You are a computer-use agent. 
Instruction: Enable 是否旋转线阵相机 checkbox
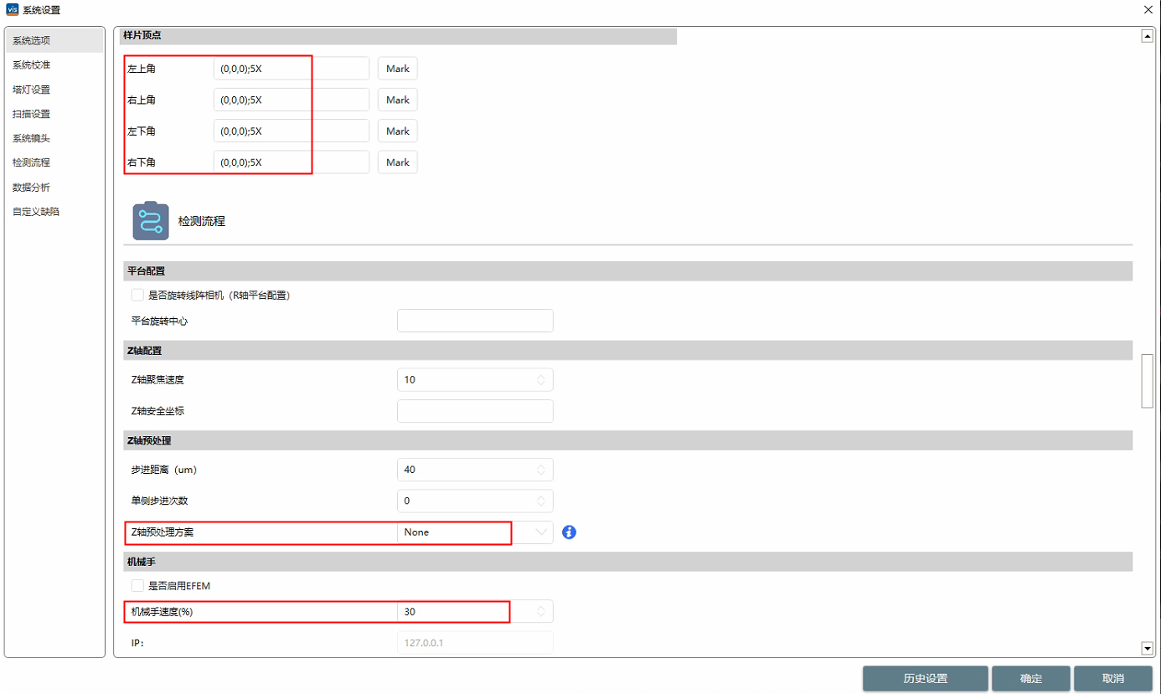pyautogui.click(x=138, y=295)
